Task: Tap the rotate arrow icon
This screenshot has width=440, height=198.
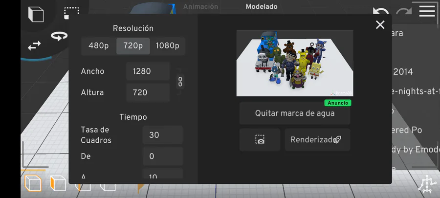Action: coord(59,36)
